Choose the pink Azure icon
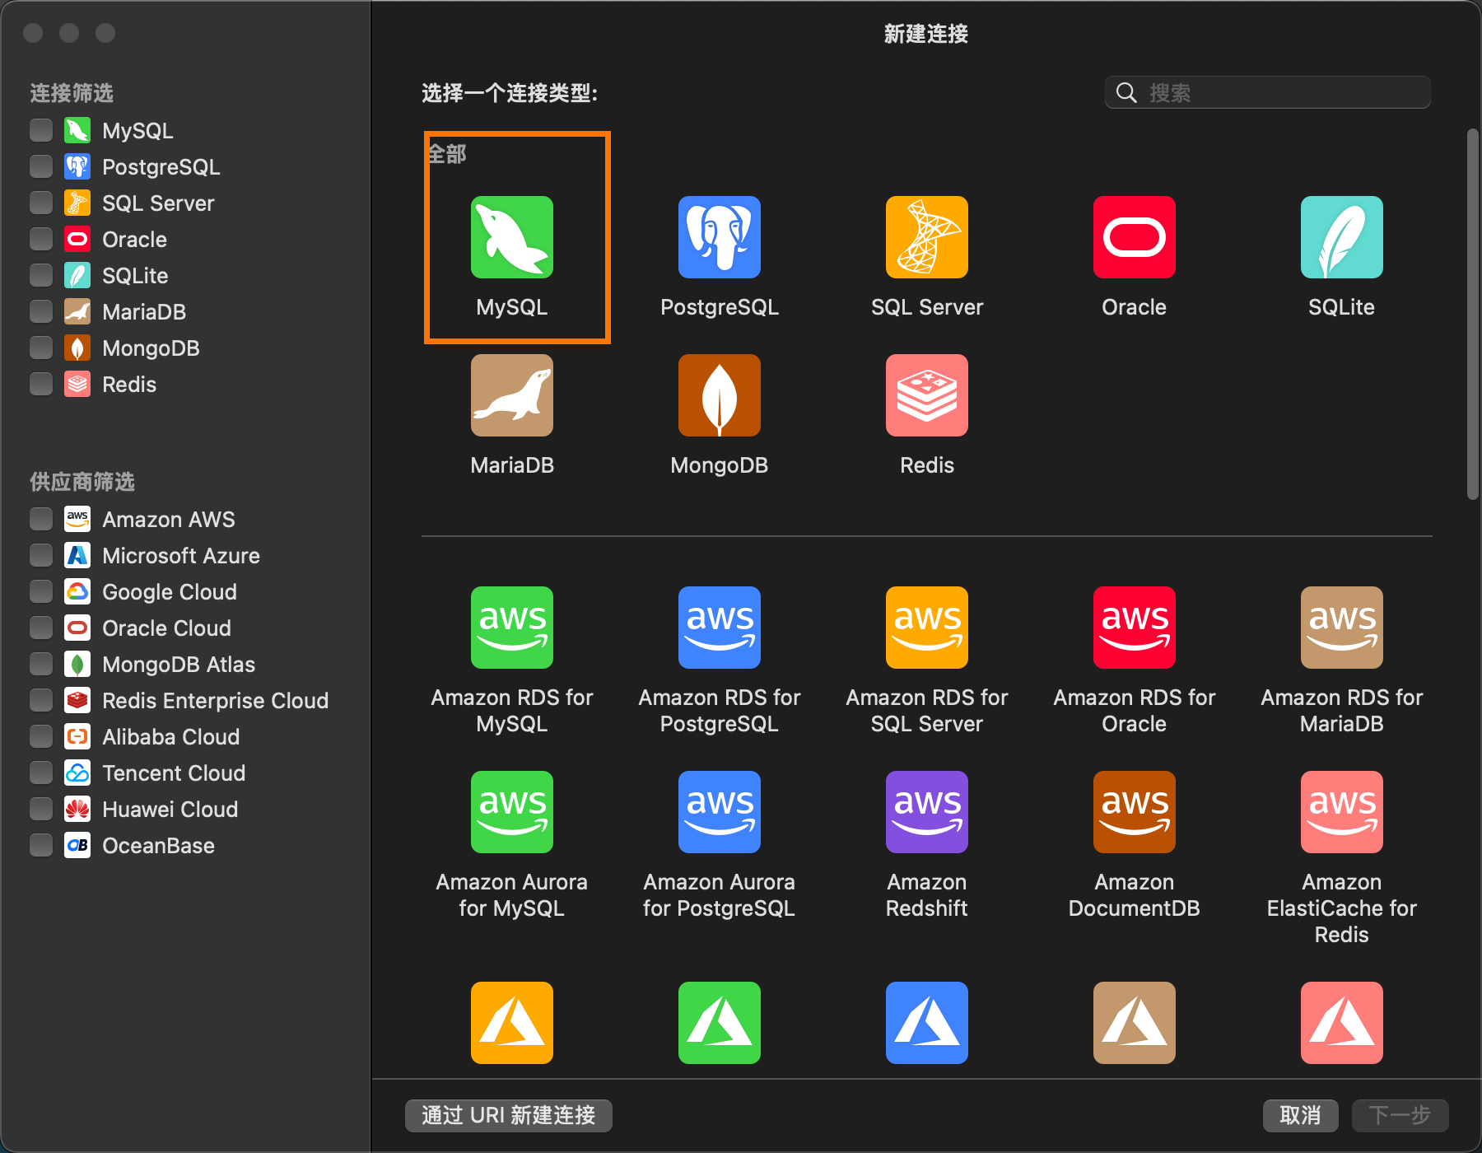This screenshot has height=1153, width=1482. pos(1341,1023)
